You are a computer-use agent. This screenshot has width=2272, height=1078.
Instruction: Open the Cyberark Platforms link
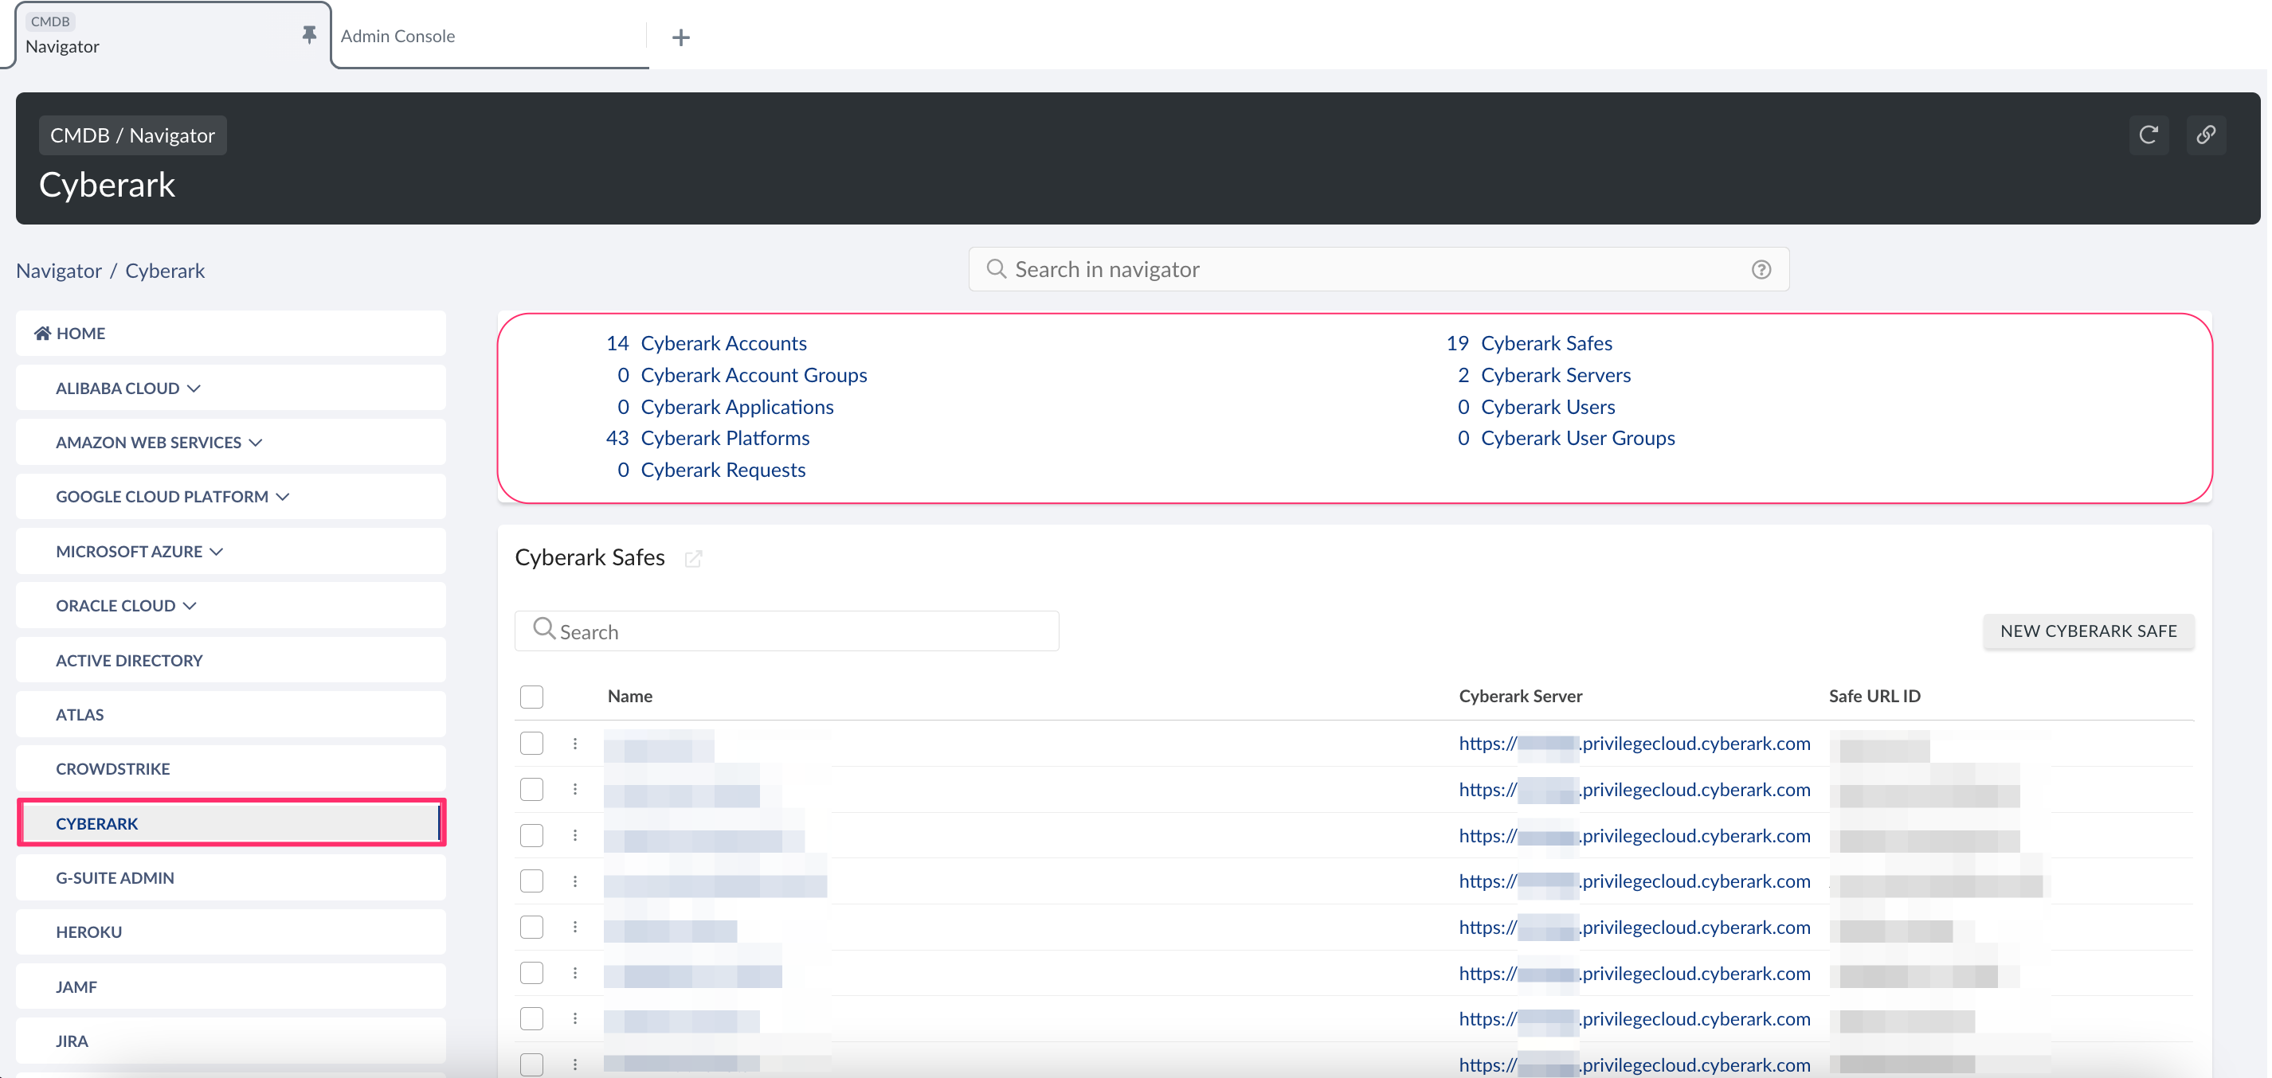pyautogui.click(x=725, y=437)
